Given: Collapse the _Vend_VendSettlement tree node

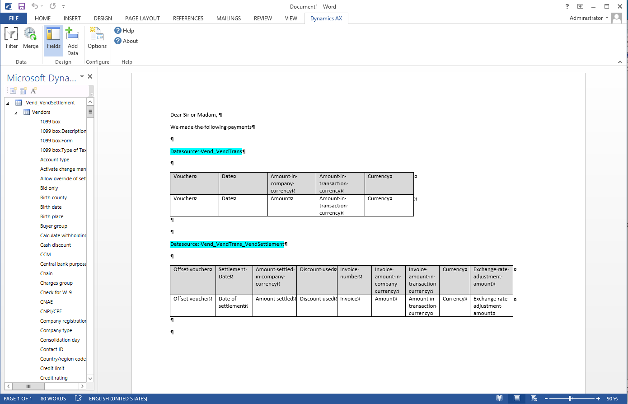Looking at the screenshot, I should pyautogui.click(x=8, y=103).
